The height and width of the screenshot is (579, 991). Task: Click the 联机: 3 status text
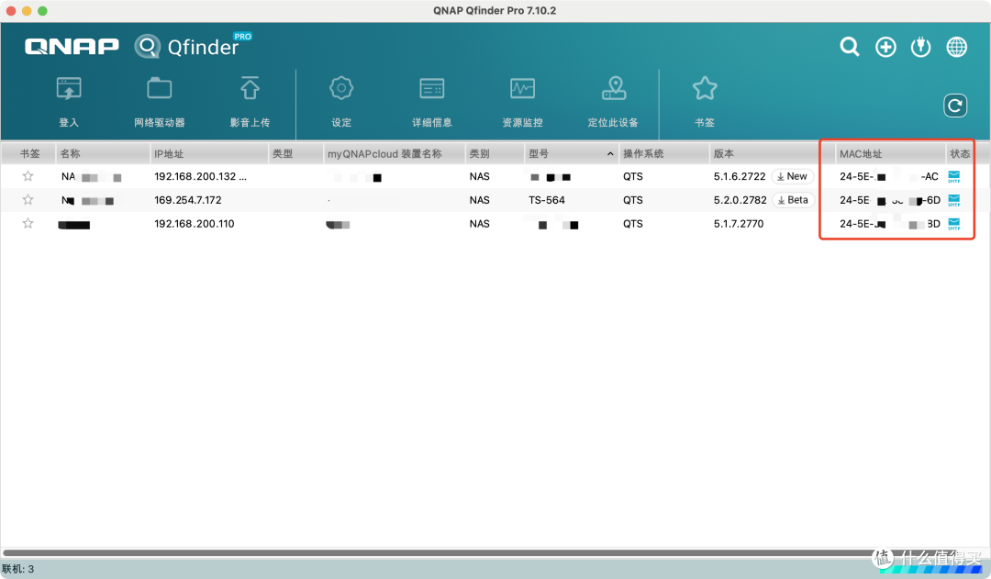18,569
